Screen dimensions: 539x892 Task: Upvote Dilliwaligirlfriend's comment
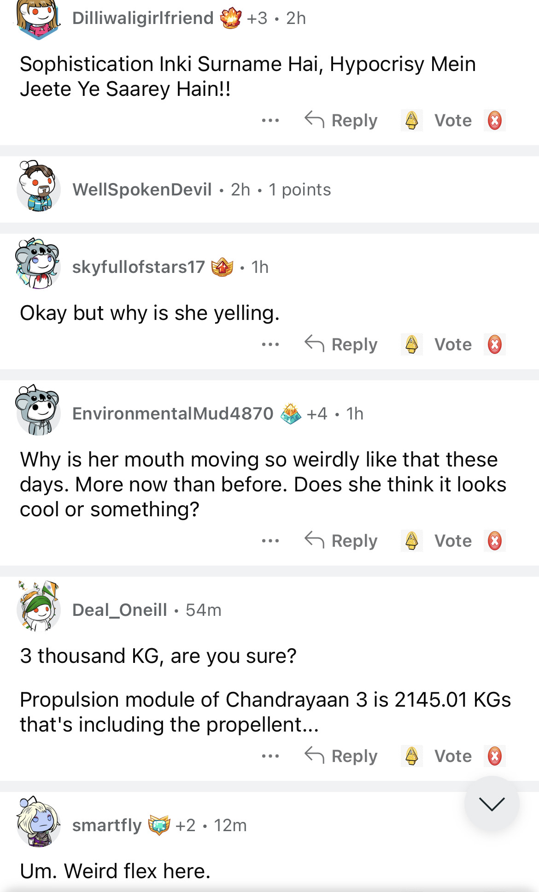[411, 121]
